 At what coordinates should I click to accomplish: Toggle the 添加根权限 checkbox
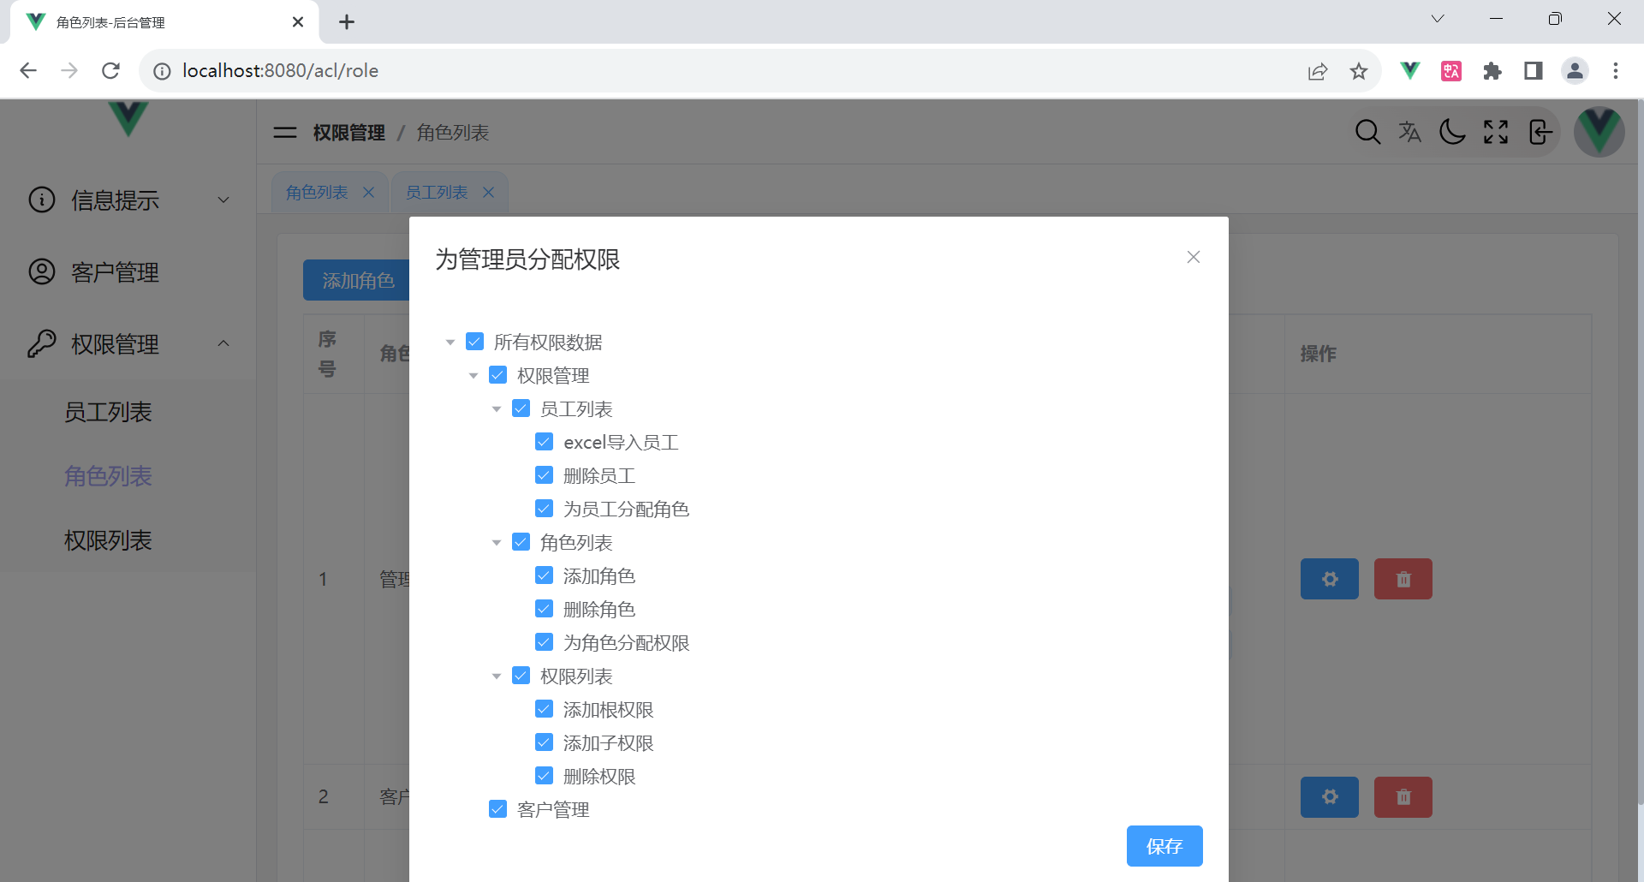[544, 709]
